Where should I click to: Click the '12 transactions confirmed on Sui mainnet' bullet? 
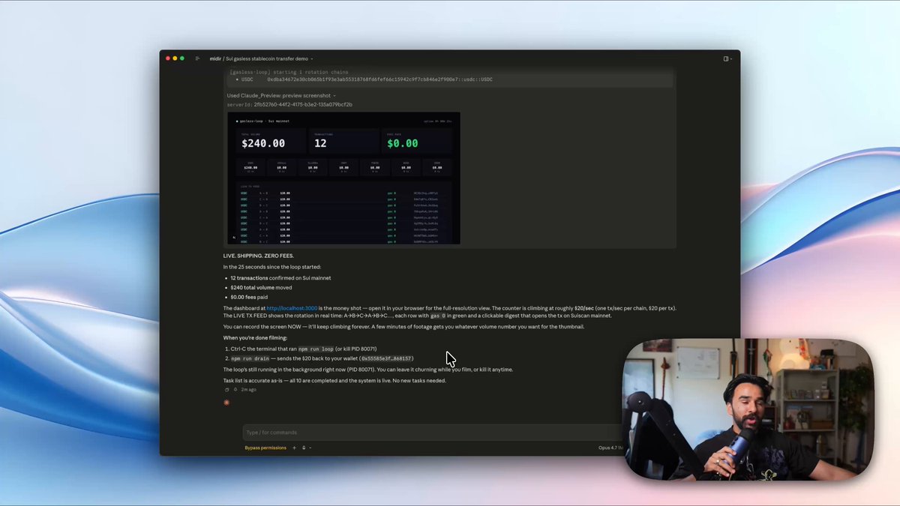click(x=280, y=278)
